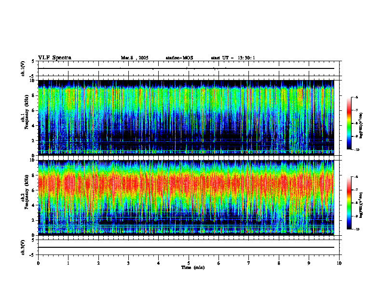Image resolution: width=382 pixels, height=295 pixels.
Task: Click the '-8' tick on ch.1 color bar
Action: (x=356, y=123)
